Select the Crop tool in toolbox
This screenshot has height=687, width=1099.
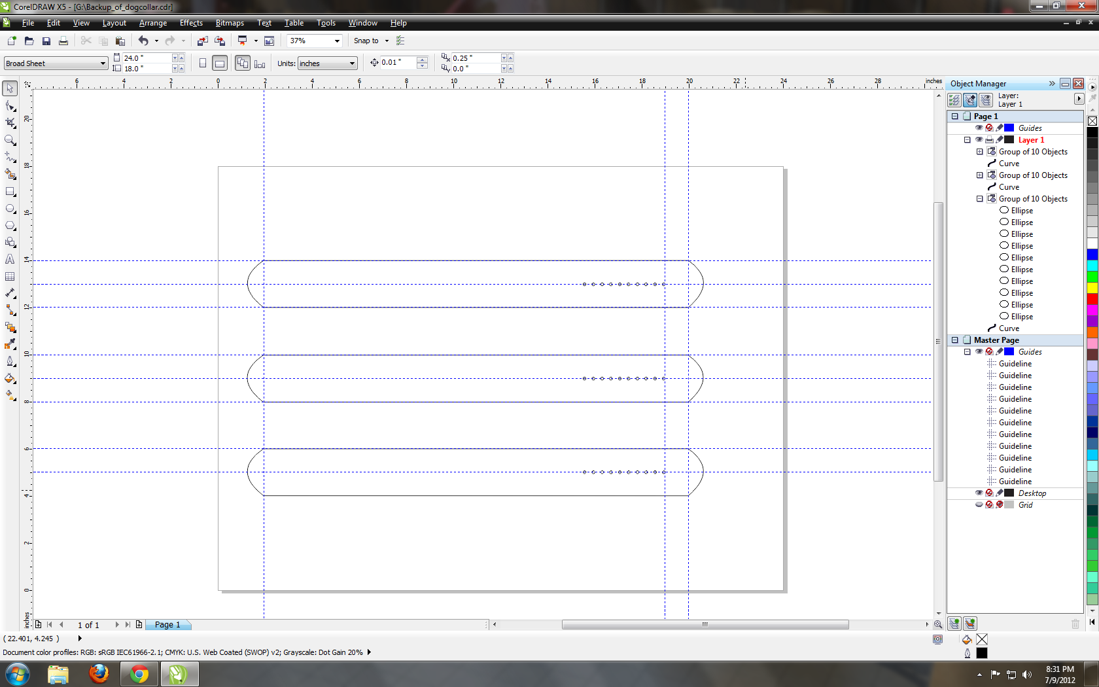(x=10, y=123)
